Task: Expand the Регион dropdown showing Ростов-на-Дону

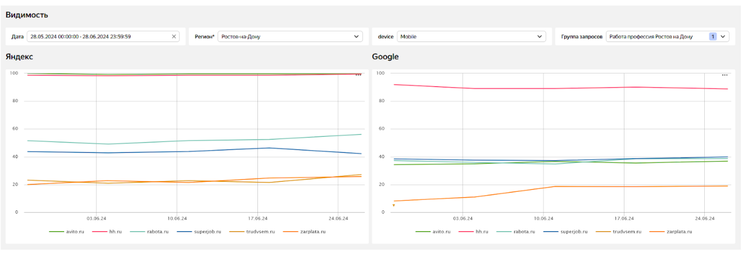Action: pyautogui.click(x=290, y=36)
